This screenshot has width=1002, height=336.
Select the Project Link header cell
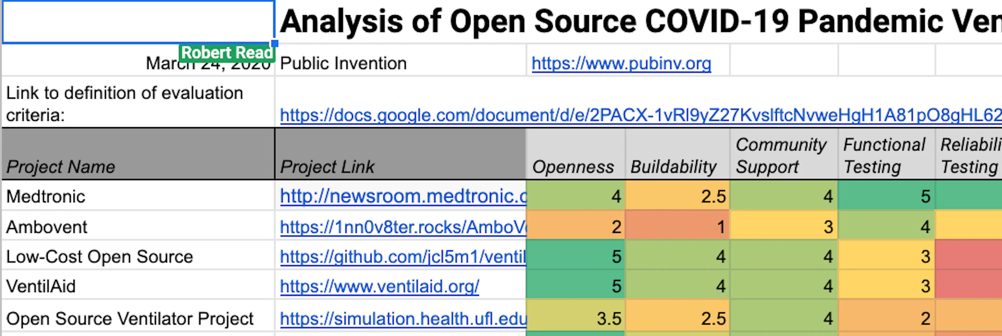[400, 154]
